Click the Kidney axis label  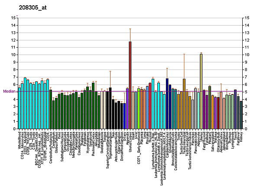[241, 137]
